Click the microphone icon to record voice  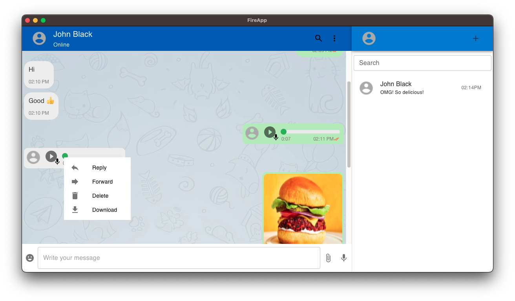344,258
